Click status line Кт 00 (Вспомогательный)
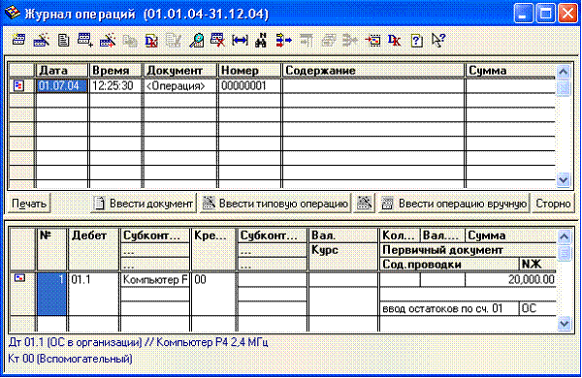Image resolution: width=582 pixels, height=378 pixels. pyautogui.click(x=70, y=359)
